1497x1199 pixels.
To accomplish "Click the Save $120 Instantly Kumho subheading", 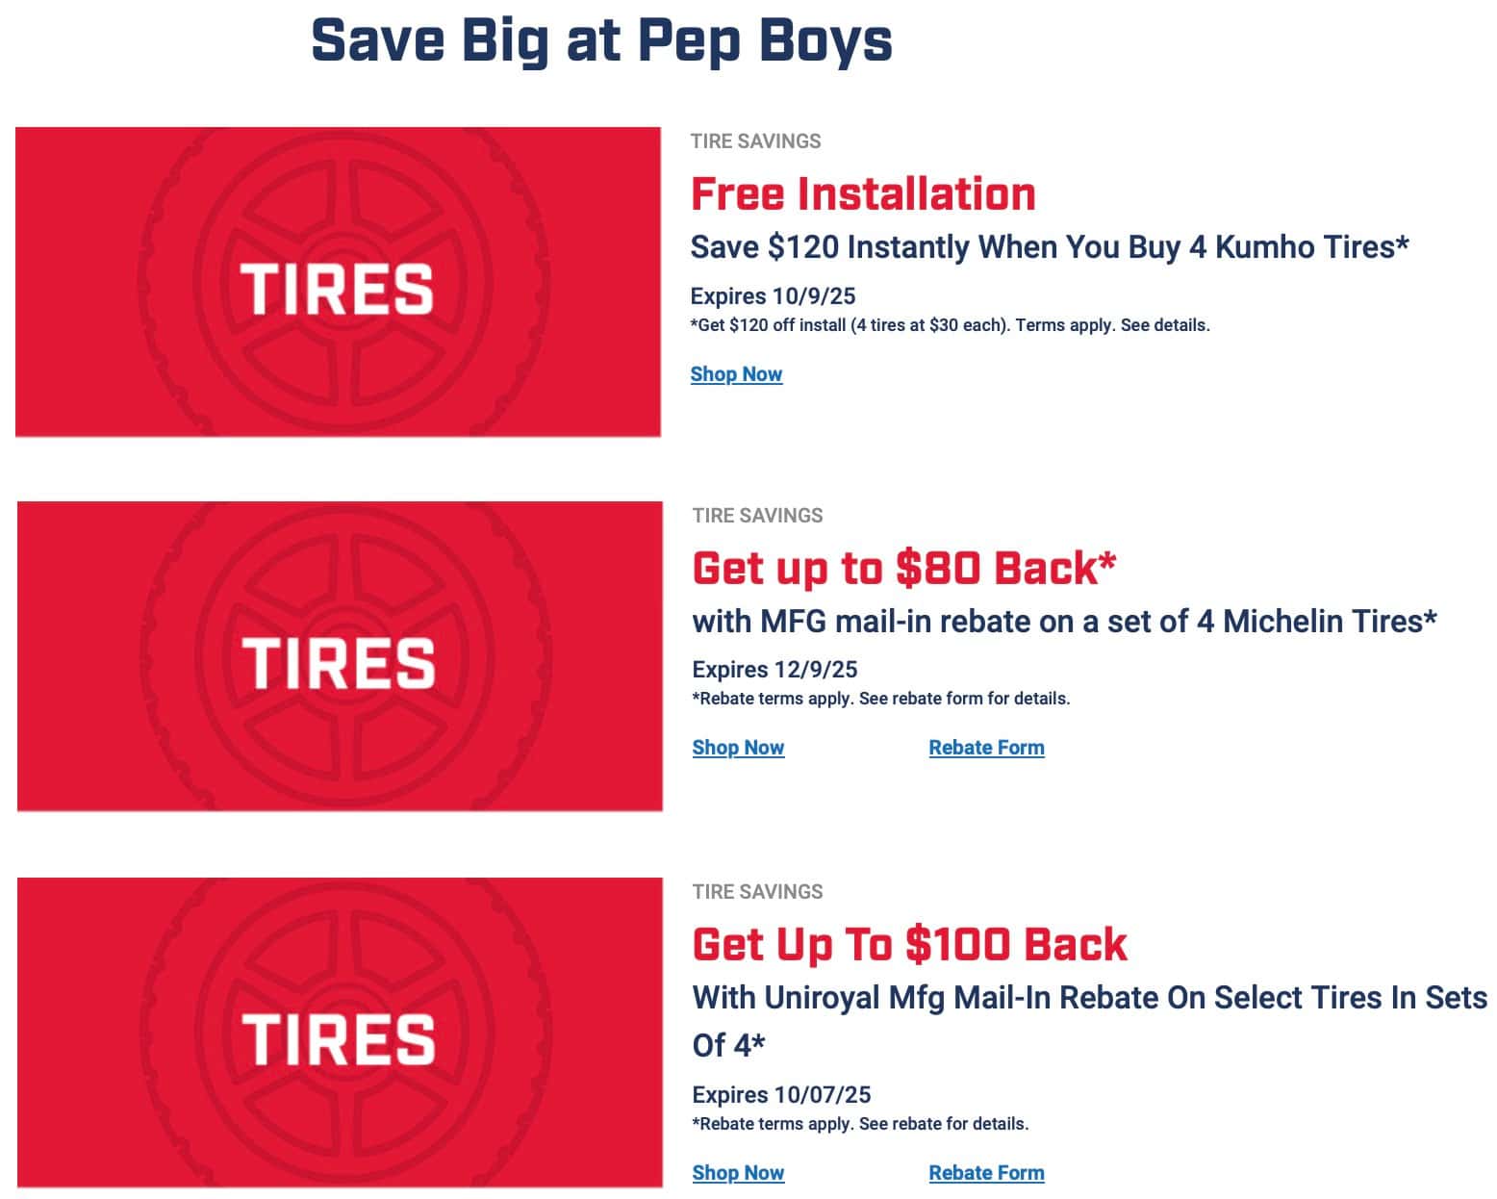I will click(x=1050, y=247).
